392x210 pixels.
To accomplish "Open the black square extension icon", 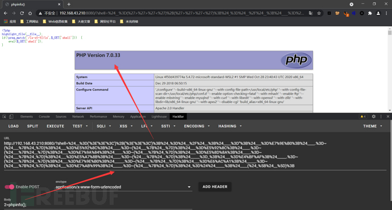I will coord(330,13).
